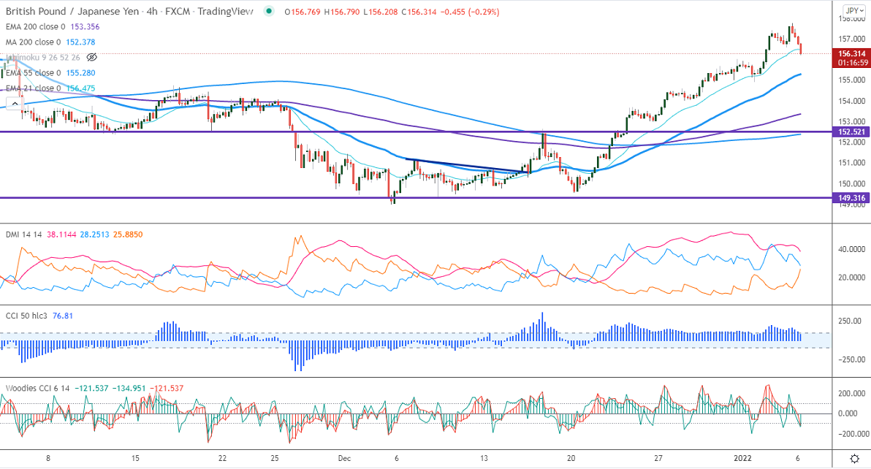
Task: Click the British Pound / Japanese Yen title
Action: 72,11
